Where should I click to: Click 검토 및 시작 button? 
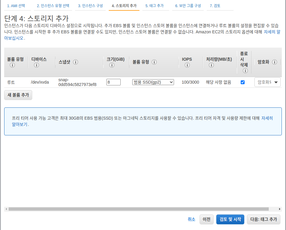coord(230,219)
